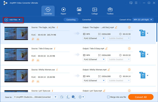Open the hamburger menu in title bar
The height and width of the screenshot is (102, 158).
click(136, 3)
